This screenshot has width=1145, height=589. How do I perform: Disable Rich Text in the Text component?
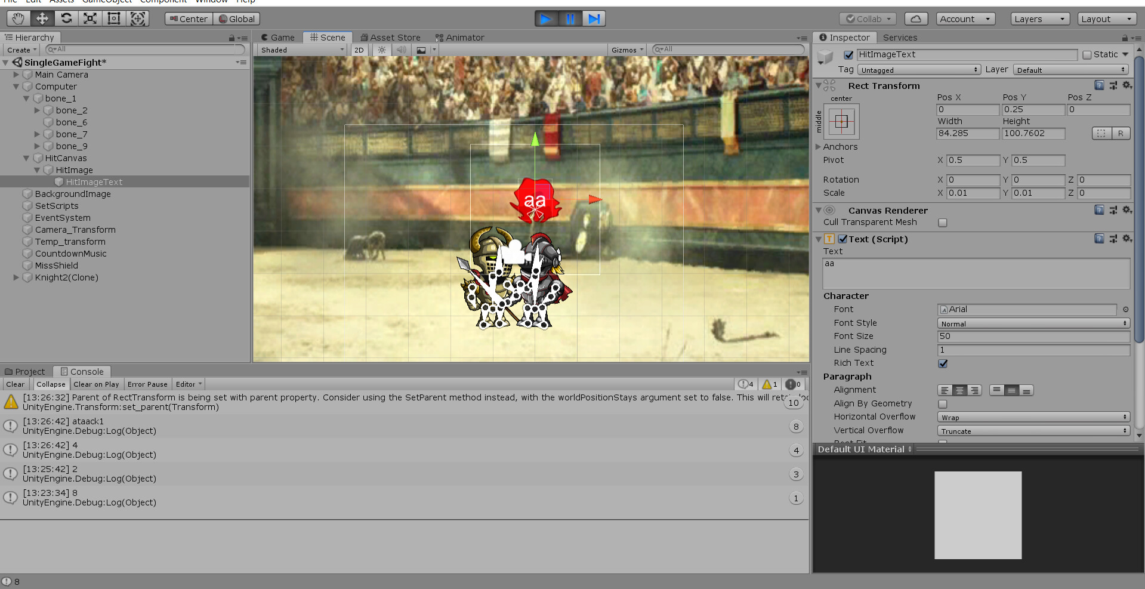[943, 363]
